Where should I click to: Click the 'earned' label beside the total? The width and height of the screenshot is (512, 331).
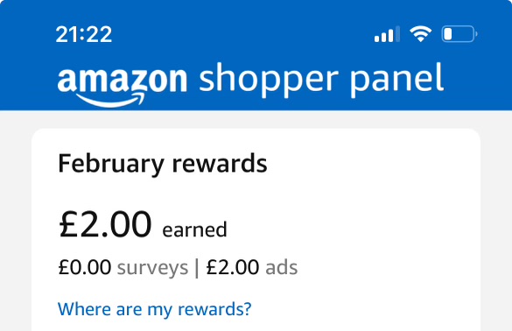coord(194,229)
